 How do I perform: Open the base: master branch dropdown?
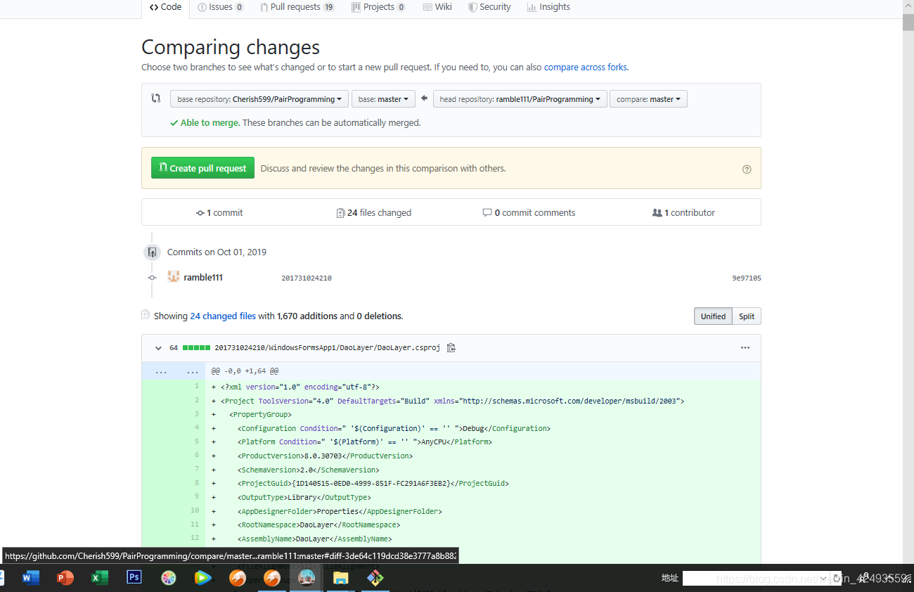(x=383, y=99)
